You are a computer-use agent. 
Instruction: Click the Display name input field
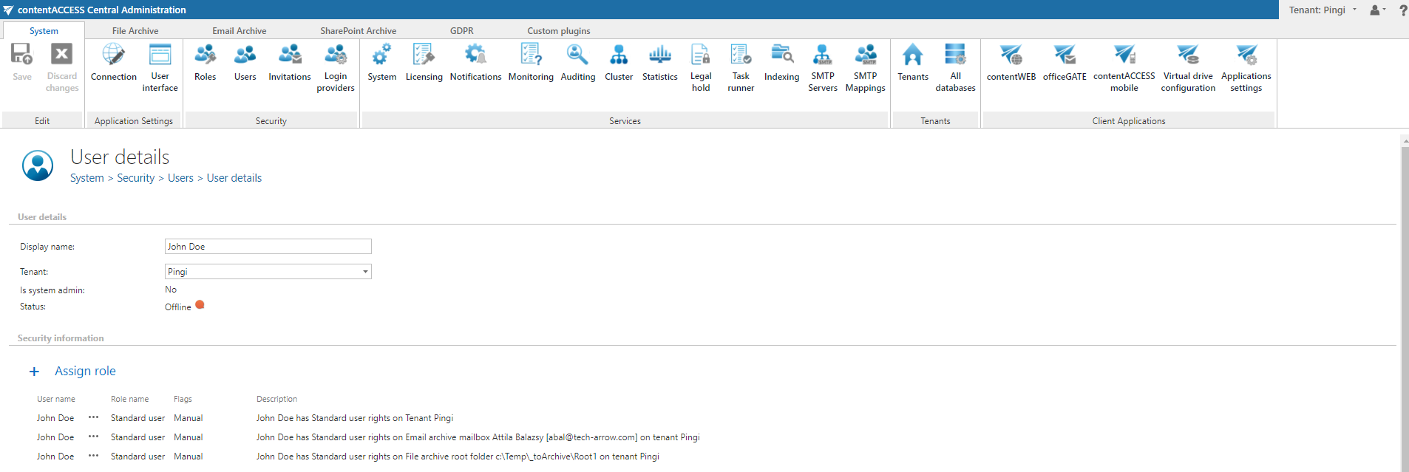click(268, 247)
